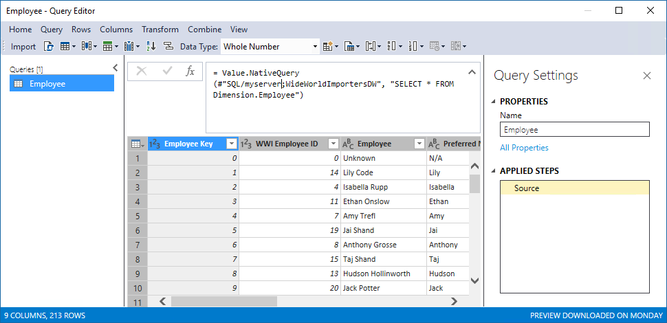Select the Isabella Rupp cell
The height and width of the screenshot is (323, 667).
pos(383,188)
